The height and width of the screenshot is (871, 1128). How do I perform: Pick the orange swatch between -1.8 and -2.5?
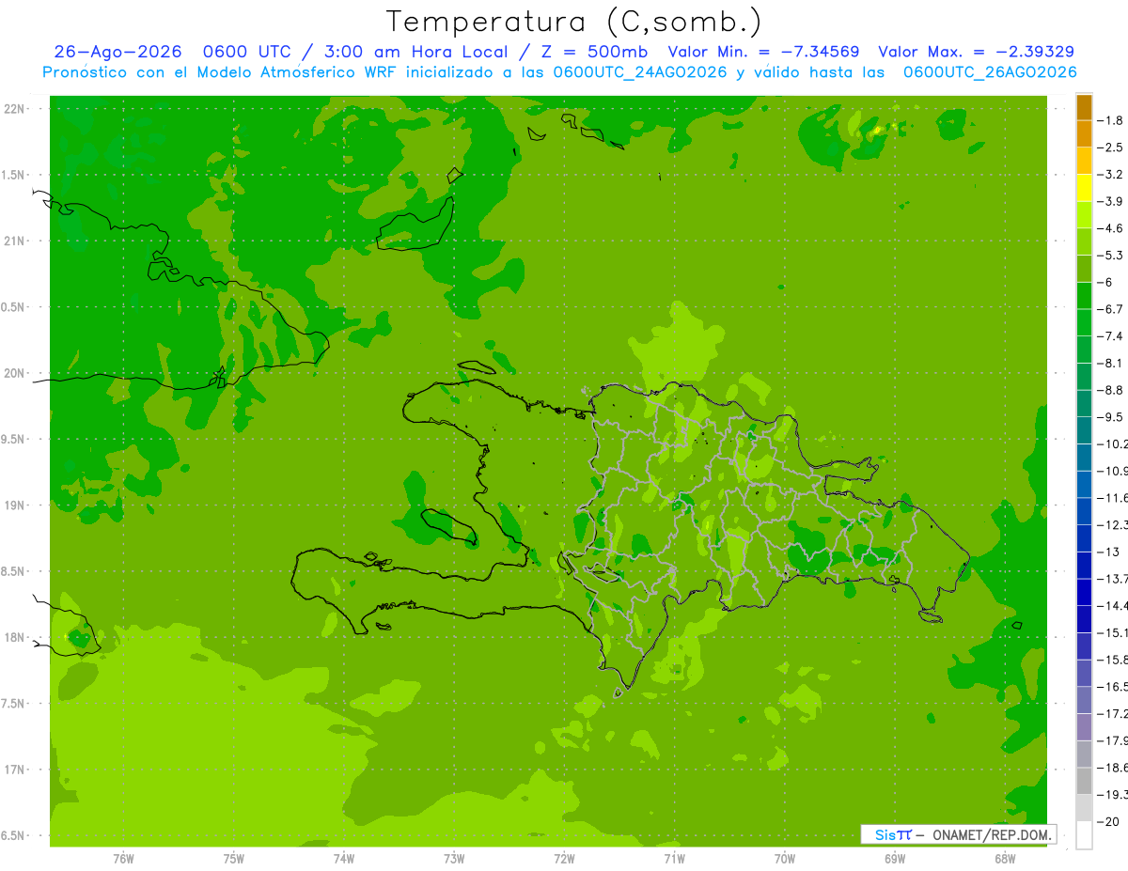tap(1084, 134)
